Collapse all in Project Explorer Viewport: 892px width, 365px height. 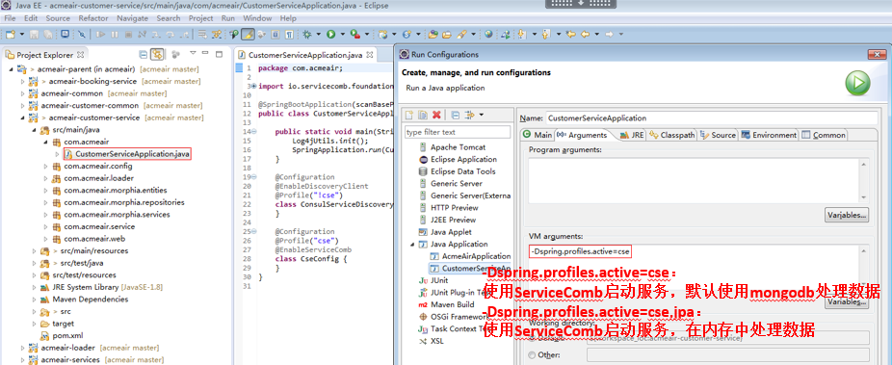(x=144, y=55)
